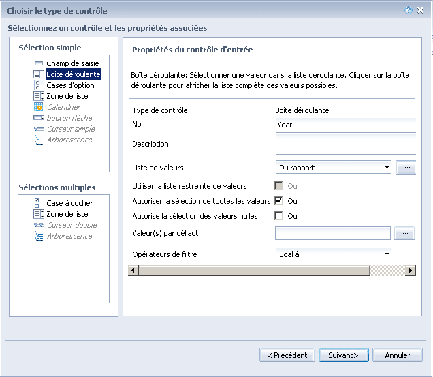Viewport: 433px width, 377px height.
Task: Choose Zone de liste under Sélections multiples
Action: (x=67, y=214)
